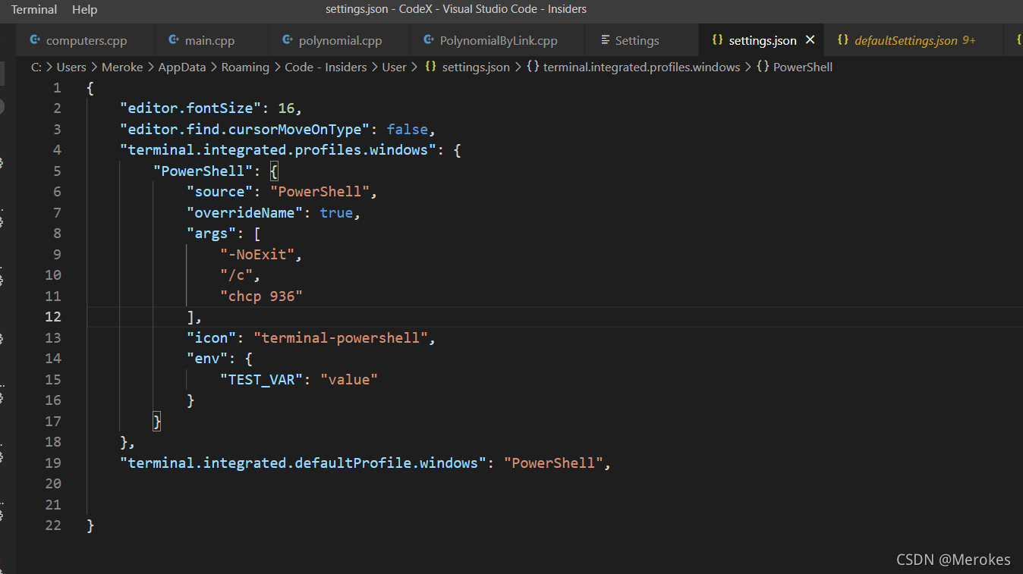Click the lines icon on Settings tab

(x=605, y=39)
